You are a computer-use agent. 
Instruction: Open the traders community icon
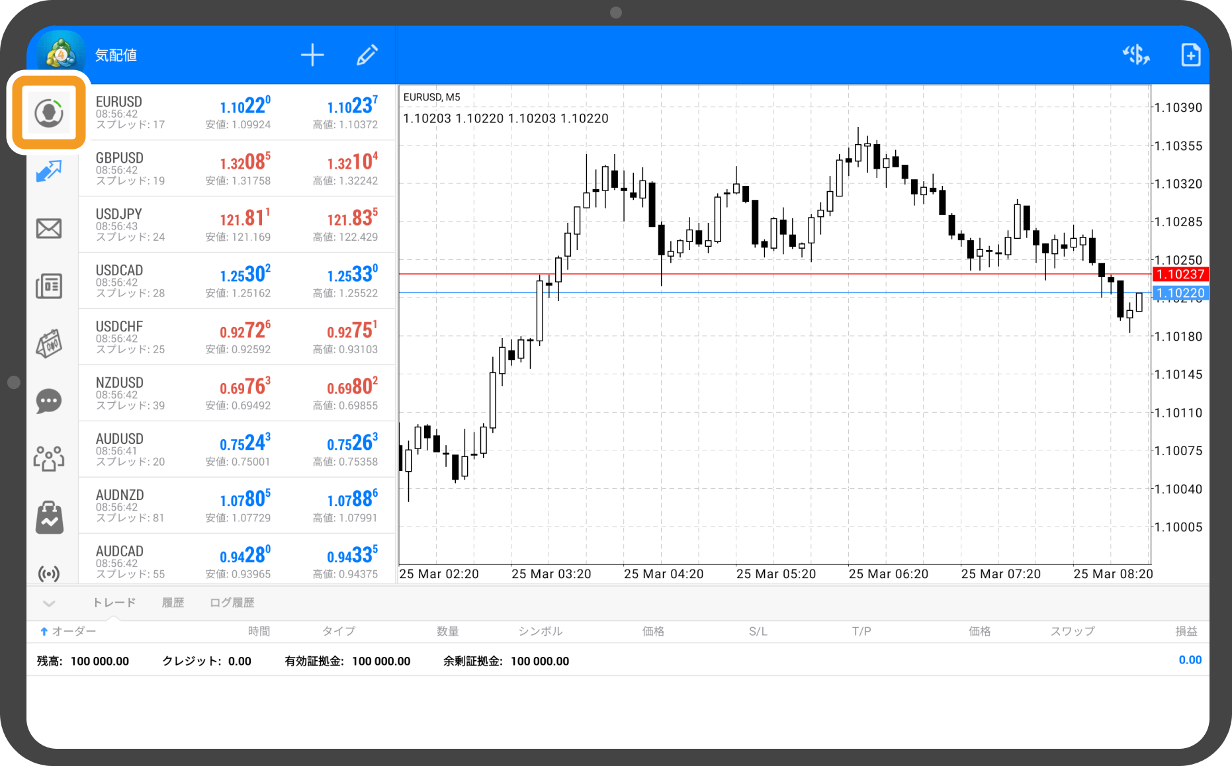point(49,458)
